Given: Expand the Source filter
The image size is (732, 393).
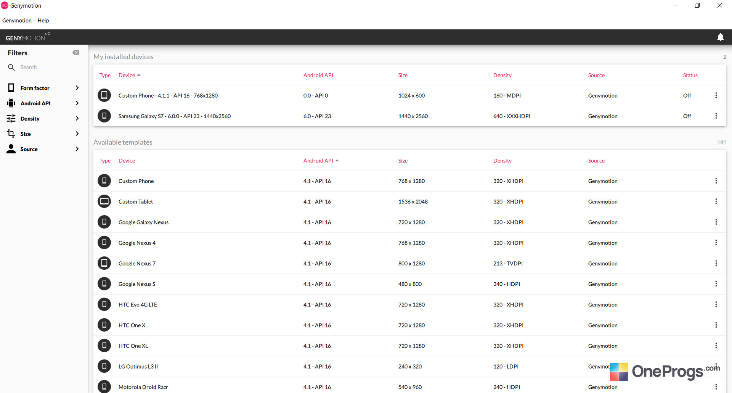Looking at the screenshot, I should 77,149.
